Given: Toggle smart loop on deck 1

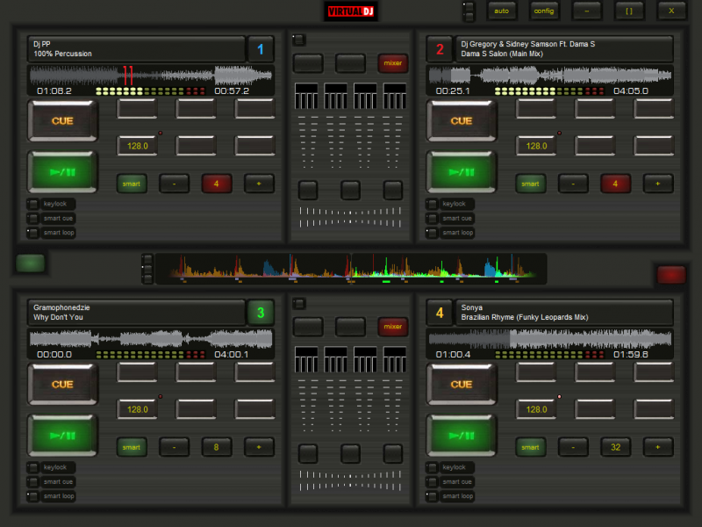Looking at the screenshot, I should click(51, 233).
